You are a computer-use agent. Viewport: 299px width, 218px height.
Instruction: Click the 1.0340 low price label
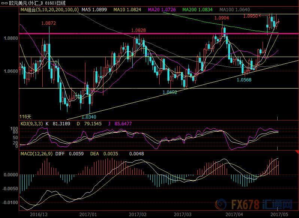point(88,117)
